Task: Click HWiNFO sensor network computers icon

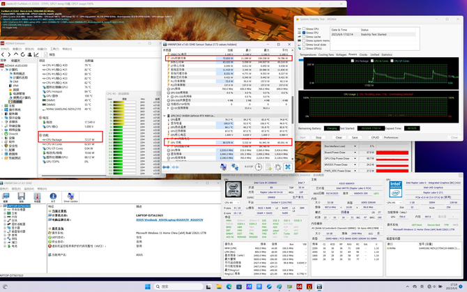Action: [235, 167]
